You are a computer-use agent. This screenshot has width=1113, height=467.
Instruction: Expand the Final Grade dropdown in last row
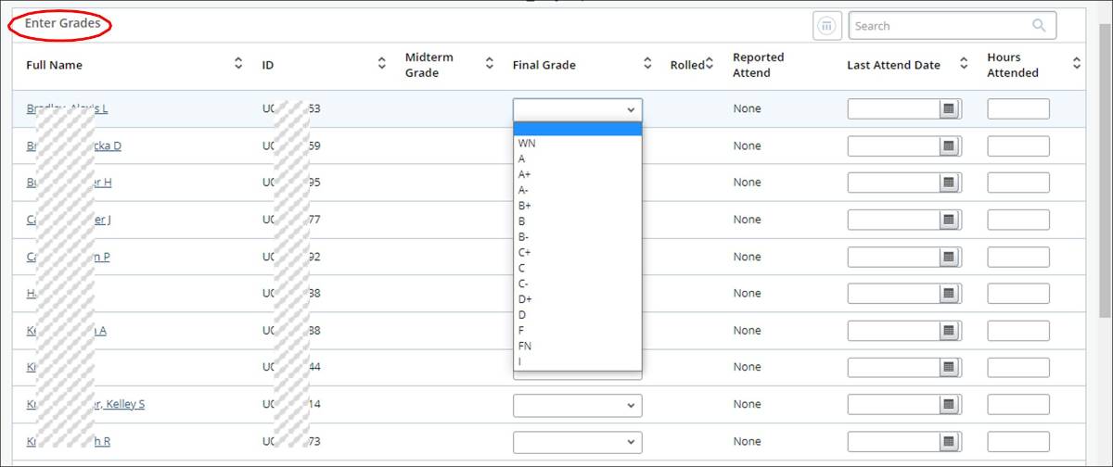click(577, 441)
